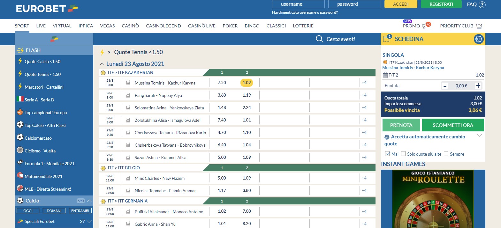Open the LIVE menu
Screen dimensions: 501x228
pyautogui.click(x=41, y=26)
